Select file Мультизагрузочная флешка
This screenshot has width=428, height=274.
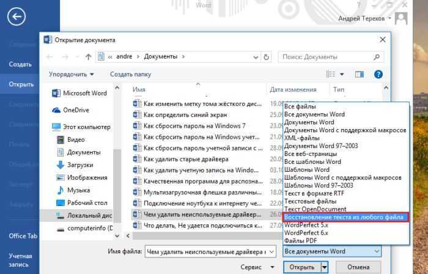coord(197,192)
